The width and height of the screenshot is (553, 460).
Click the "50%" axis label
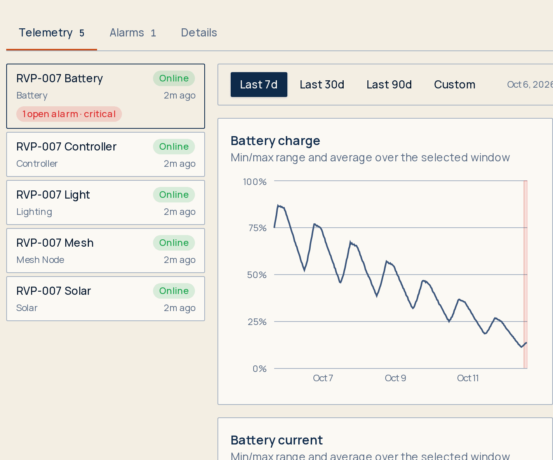coord(257,275)
